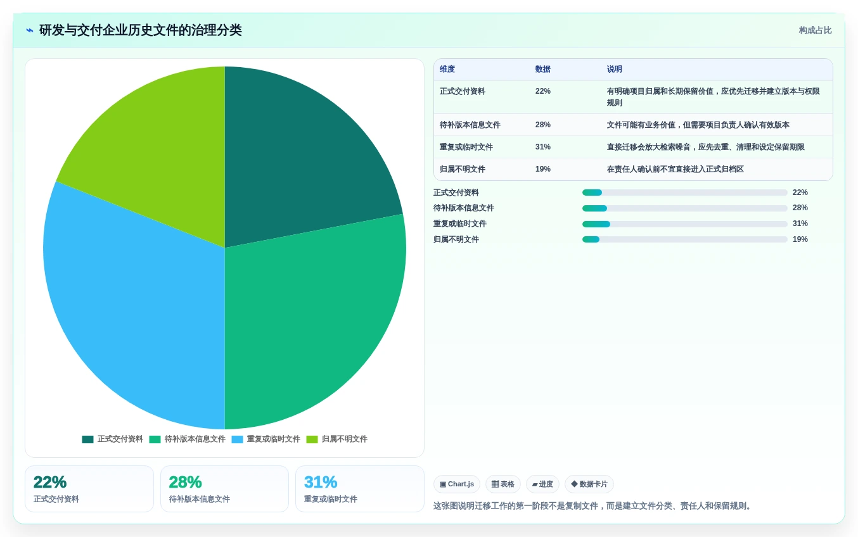This screenshot has width=858, height=537.
Task: Click the description starting 直接迁移会放大检索噪音
Action: [706, 147]
